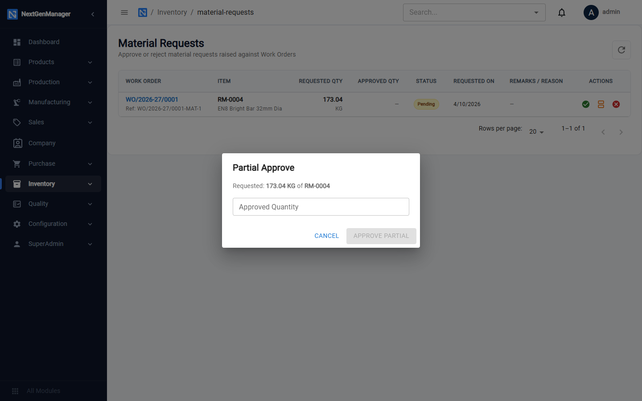642x401 pixels.
Task: Open the Company sidebar item
Action: 53,143
